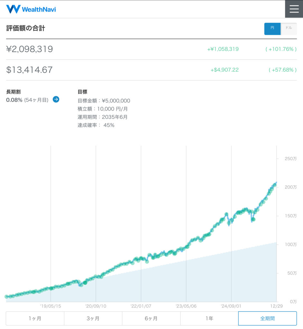Show the 1年 chart range
The image size is (303, 329).
(x=209, y=318)
